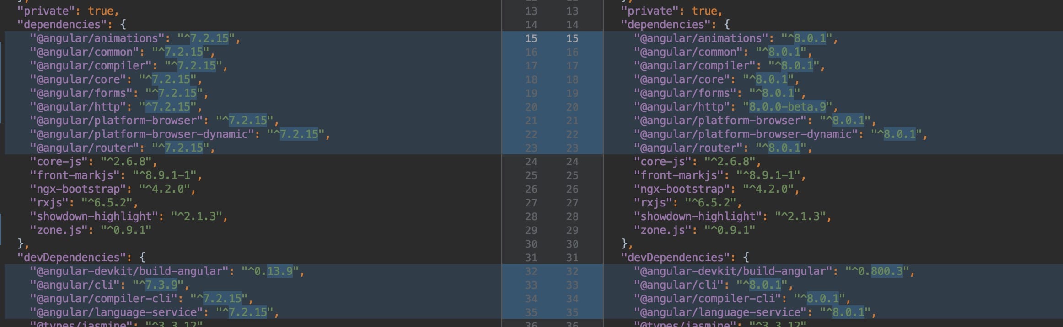Click "core-js" line in the left diff pane
This screenshot has width=1063, height=327.
[94, 162]
